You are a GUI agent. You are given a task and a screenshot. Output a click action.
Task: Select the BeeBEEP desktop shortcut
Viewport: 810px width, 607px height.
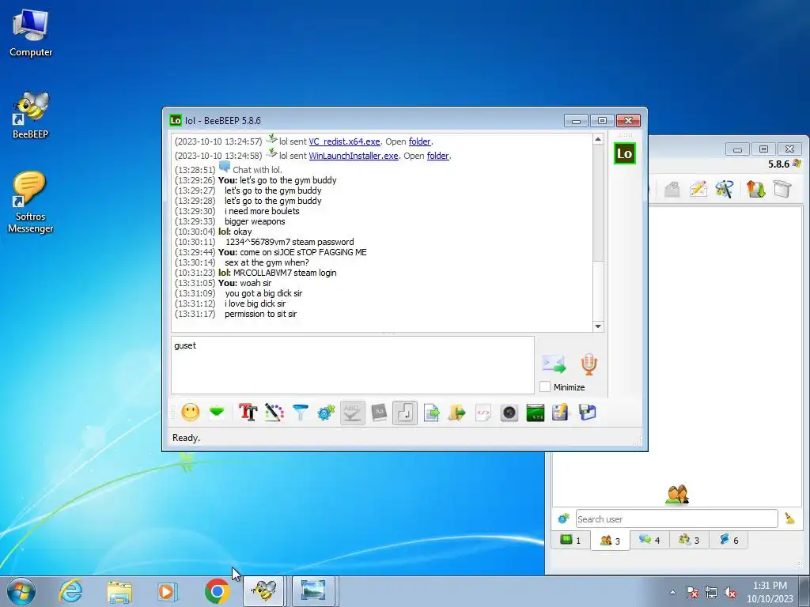tap(31, 115)
